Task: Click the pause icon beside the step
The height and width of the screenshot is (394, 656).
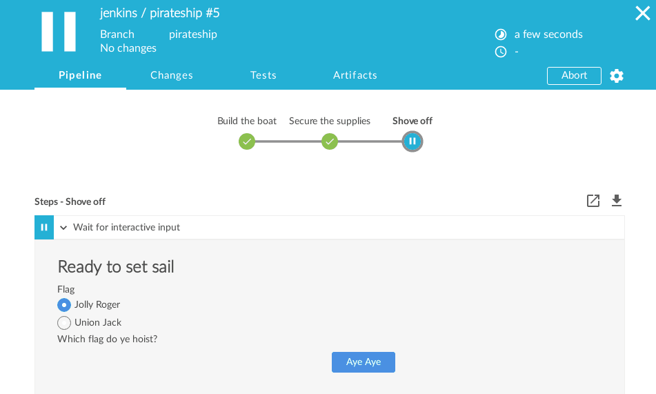Action: pos(44,227)
